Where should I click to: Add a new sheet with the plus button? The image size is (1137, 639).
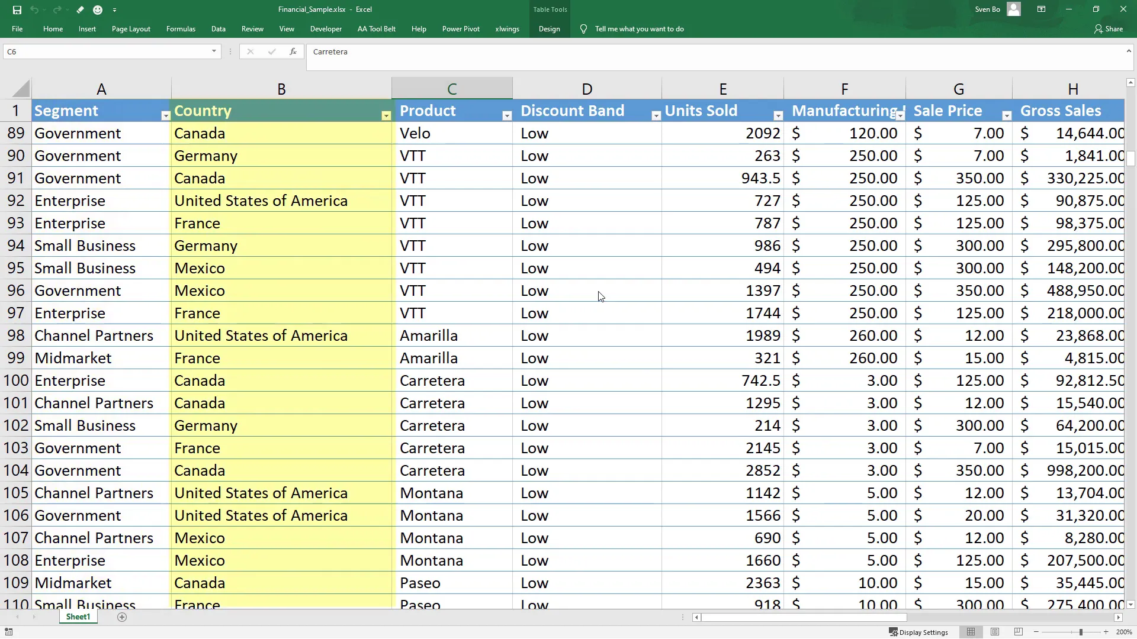[122, 617]
